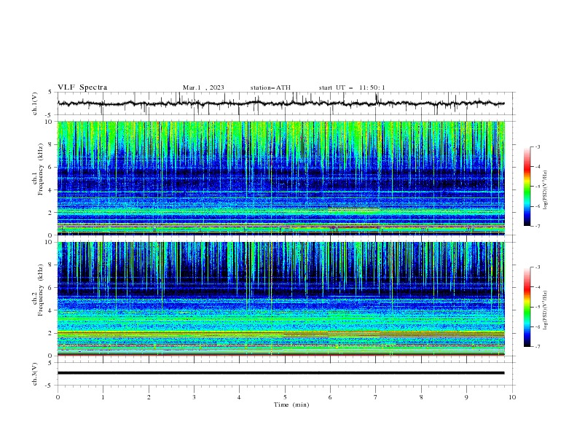
Task: Click the 'ch.3(V)' axis label
Action: (35, 375)
